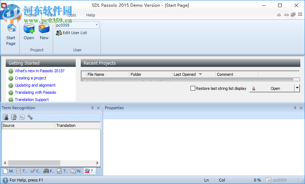Open a project with the Open icon
This screenshot has width=305, height=184.
point(29,32)
